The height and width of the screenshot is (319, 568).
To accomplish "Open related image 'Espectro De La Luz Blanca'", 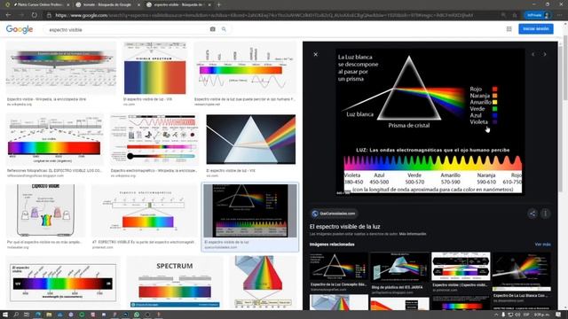I will coord(522,272).
